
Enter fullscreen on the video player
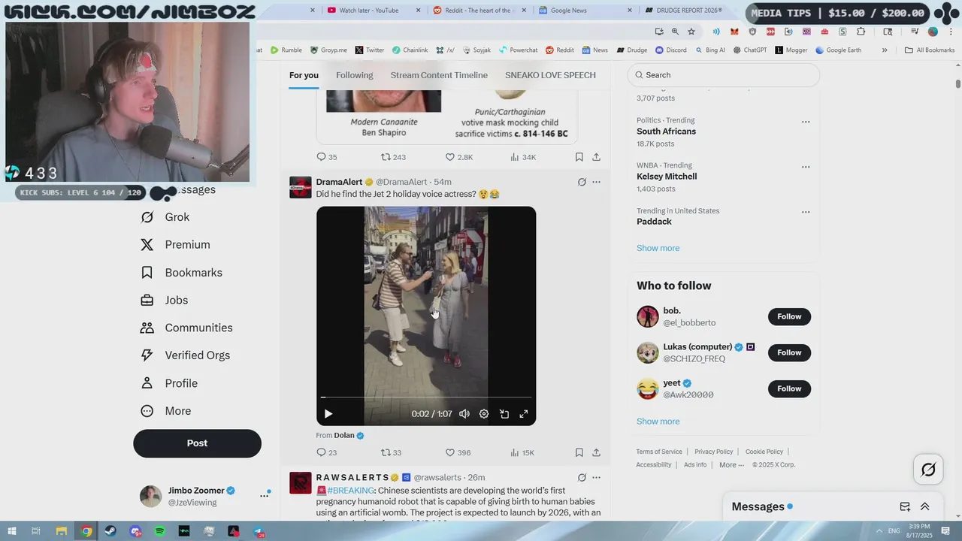[x=524, y=414]
